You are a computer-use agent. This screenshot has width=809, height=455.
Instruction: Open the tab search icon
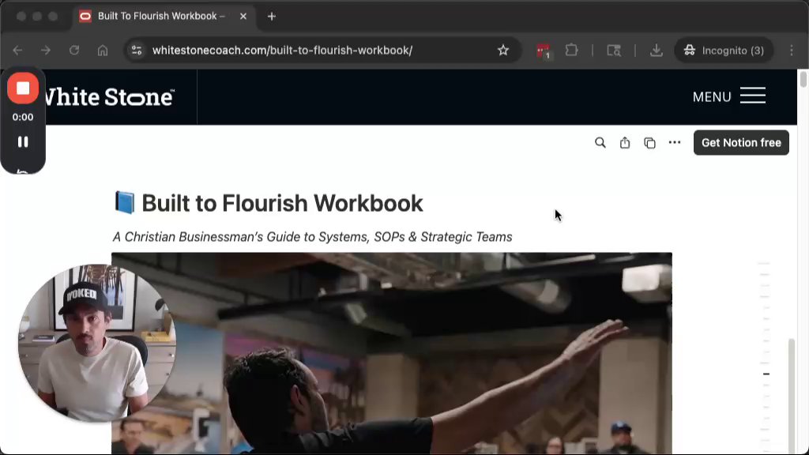coord(613,50)
